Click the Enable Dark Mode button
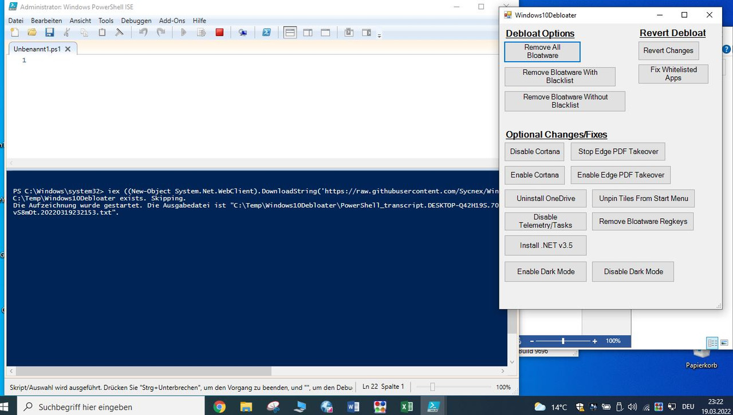The width and height of the screenshot is (733, 415). (546, 272)
